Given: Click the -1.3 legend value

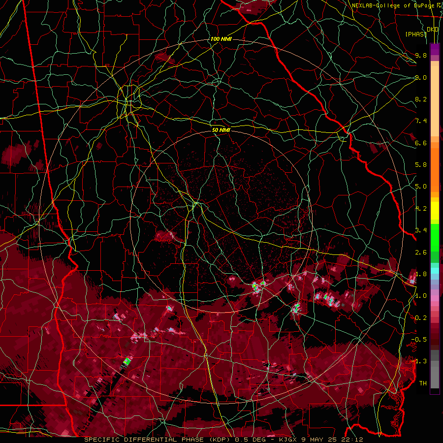Looking at the screenshot, I should point(419,361).
